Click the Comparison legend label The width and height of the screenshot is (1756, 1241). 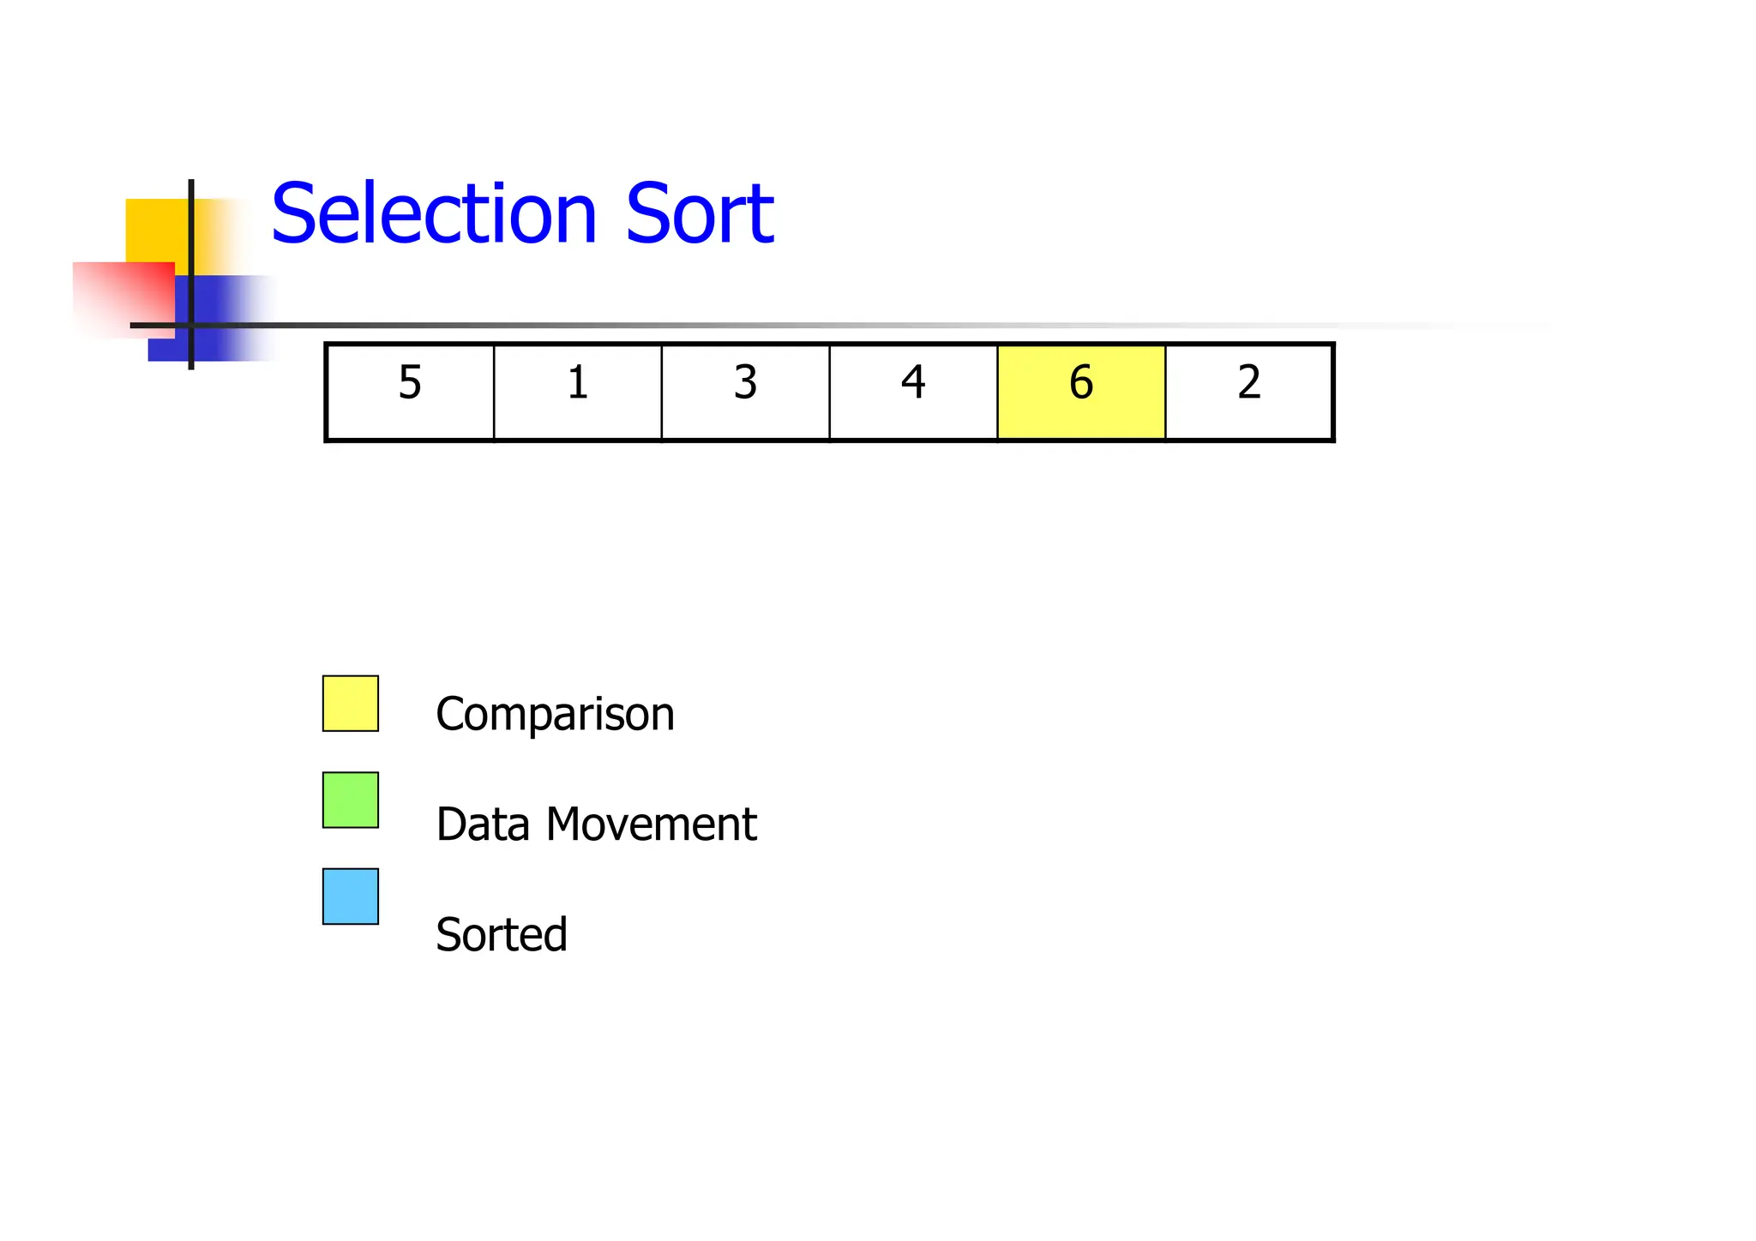(555, 714)
